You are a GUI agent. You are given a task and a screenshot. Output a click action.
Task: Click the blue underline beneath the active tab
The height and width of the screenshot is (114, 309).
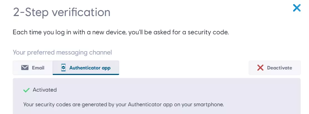(86, 74)
